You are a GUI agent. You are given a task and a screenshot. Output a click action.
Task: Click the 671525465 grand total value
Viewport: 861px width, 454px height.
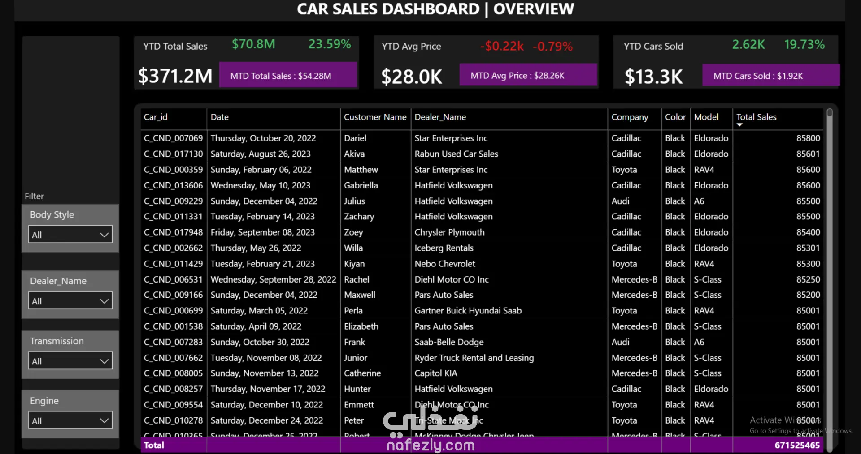(x=797, y=445)
